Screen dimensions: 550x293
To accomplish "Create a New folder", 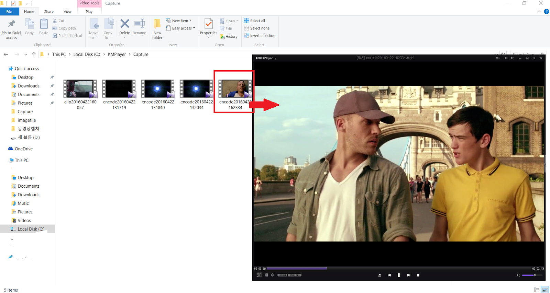I will click(157, 29).
